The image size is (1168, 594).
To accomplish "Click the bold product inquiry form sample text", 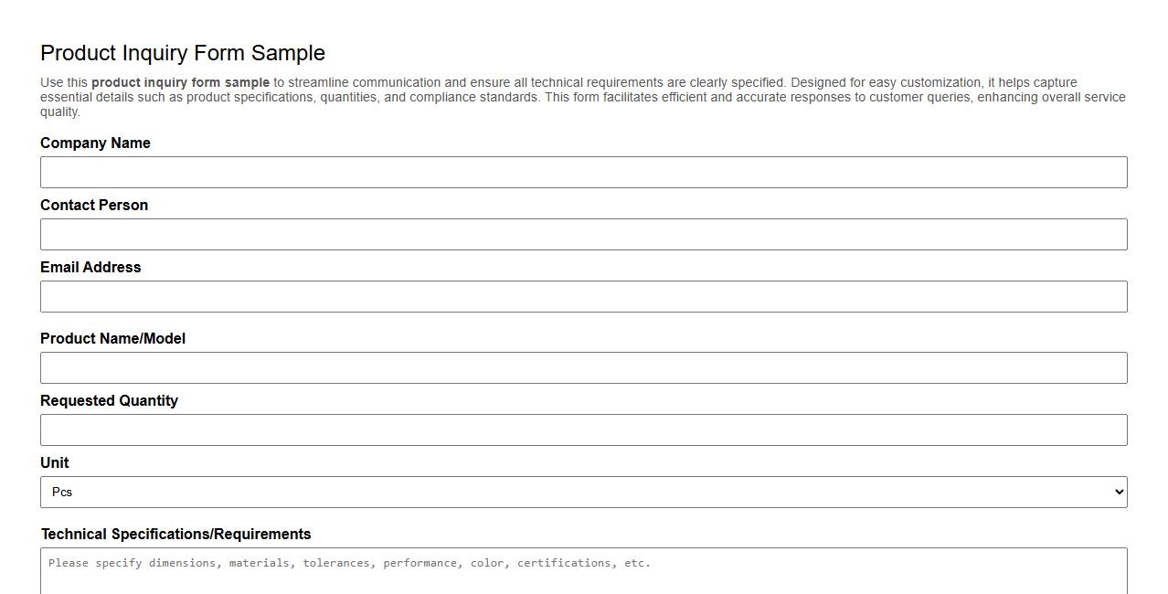I will tap(180, 81).
